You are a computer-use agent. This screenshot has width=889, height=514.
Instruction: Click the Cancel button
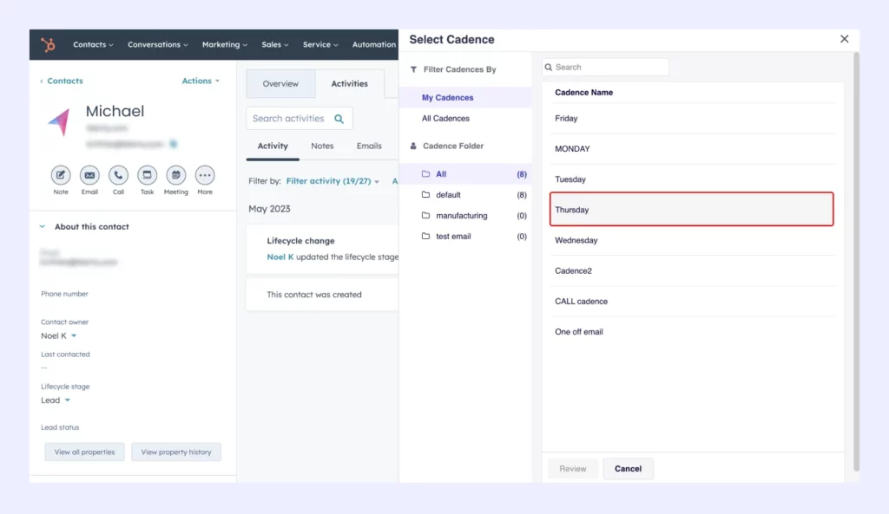[628, 469]
